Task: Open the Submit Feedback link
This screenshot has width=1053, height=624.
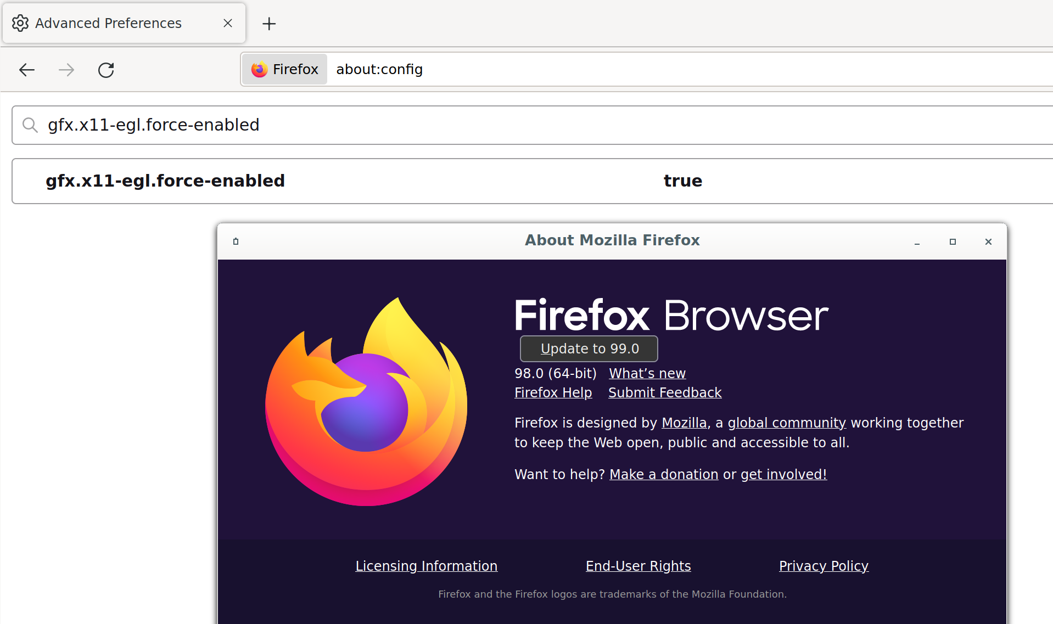Action: 665,392
